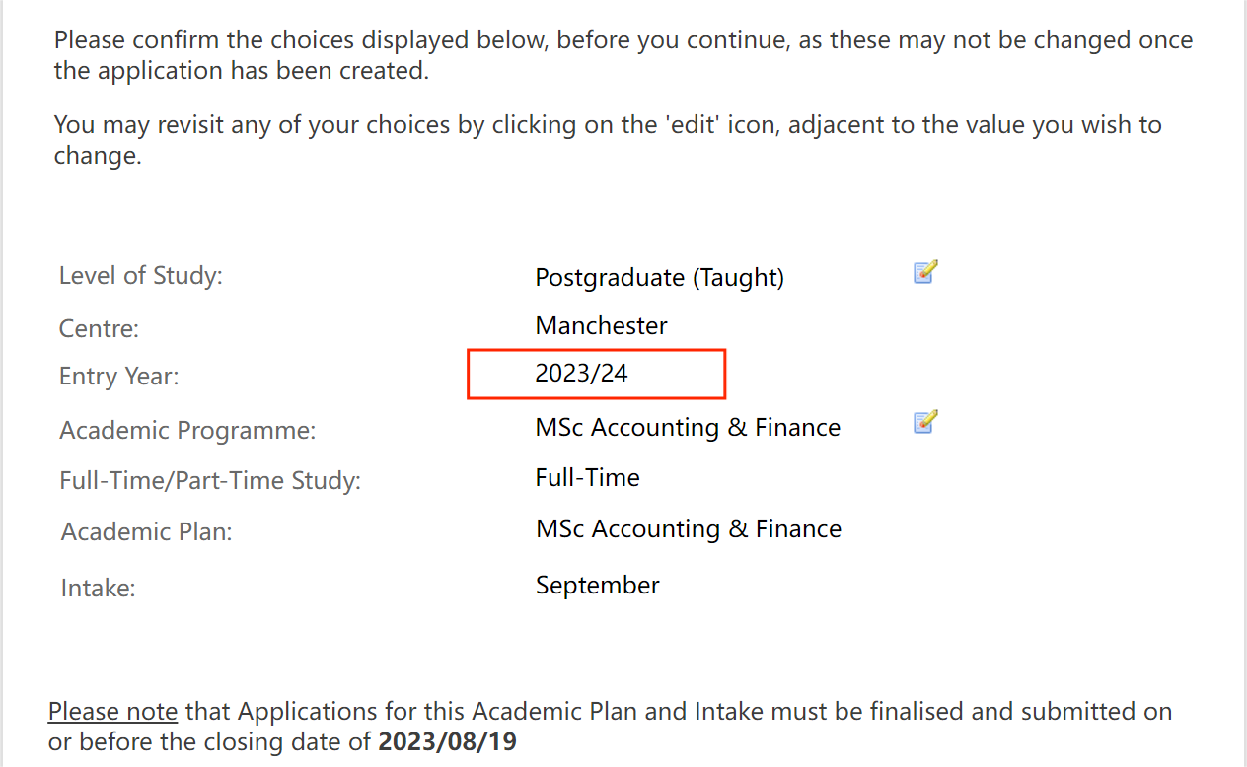Click the underlined 'Please note' text

coord(112,711)
